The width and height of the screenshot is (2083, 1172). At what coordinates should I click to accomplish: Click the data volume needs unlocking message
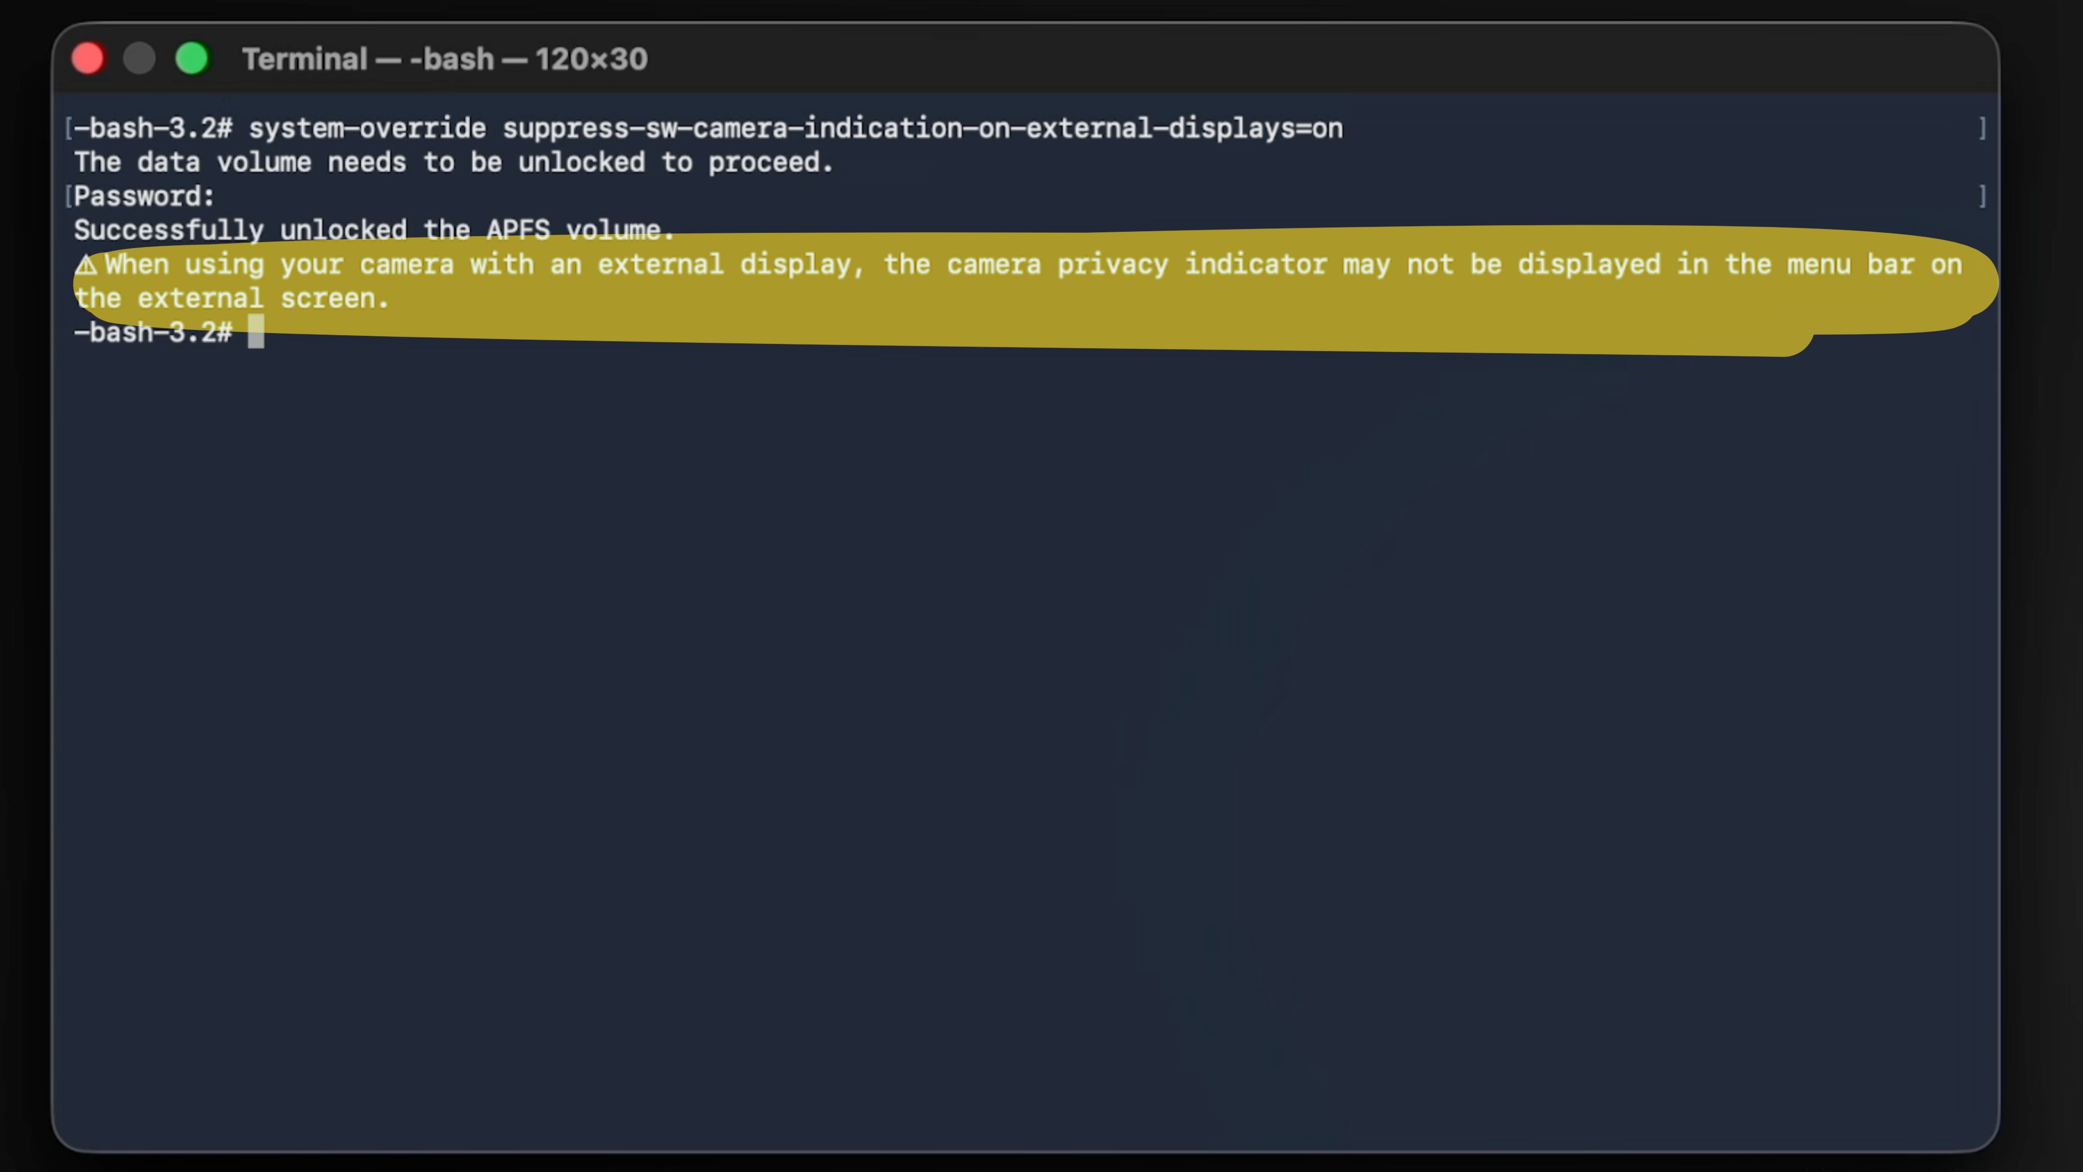click(x=453, y=162)
